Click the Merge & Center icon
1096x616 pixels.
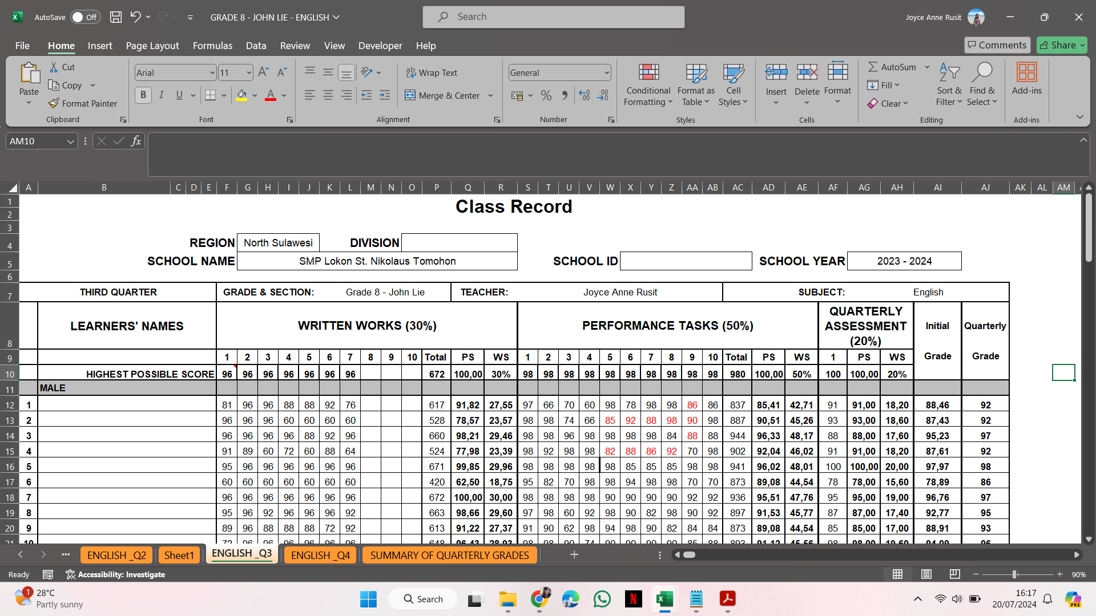coord(410,95)
